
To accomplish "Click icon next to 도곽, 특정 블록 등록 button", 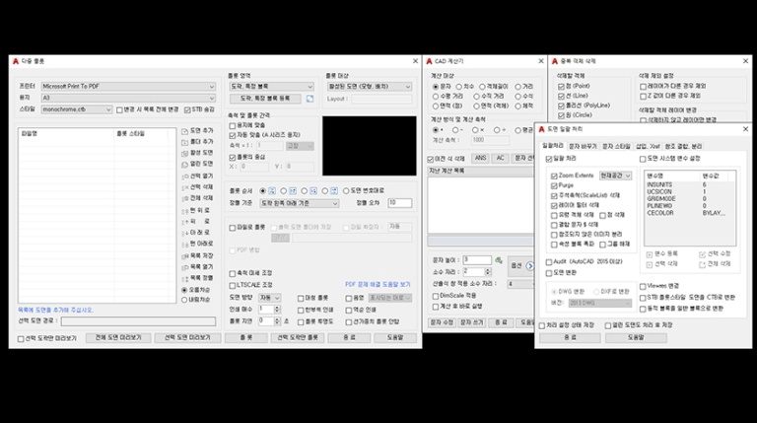I will [310, 99].
